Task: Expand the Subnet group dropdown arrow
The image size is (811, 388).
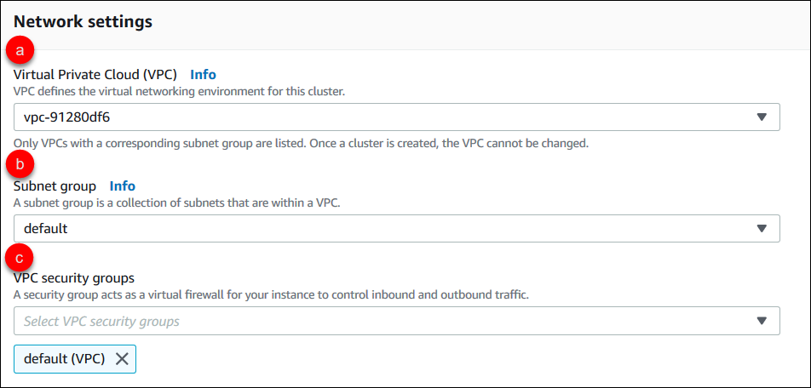Action: tap(762, 228)
